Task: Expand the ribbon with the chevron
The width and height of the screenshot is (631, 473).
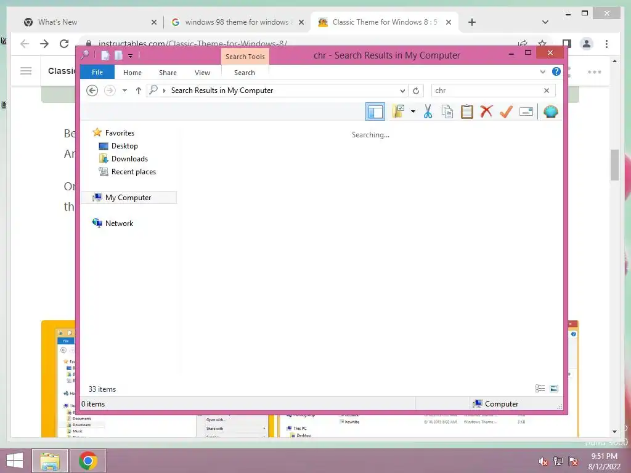Action: pos(542,72)
